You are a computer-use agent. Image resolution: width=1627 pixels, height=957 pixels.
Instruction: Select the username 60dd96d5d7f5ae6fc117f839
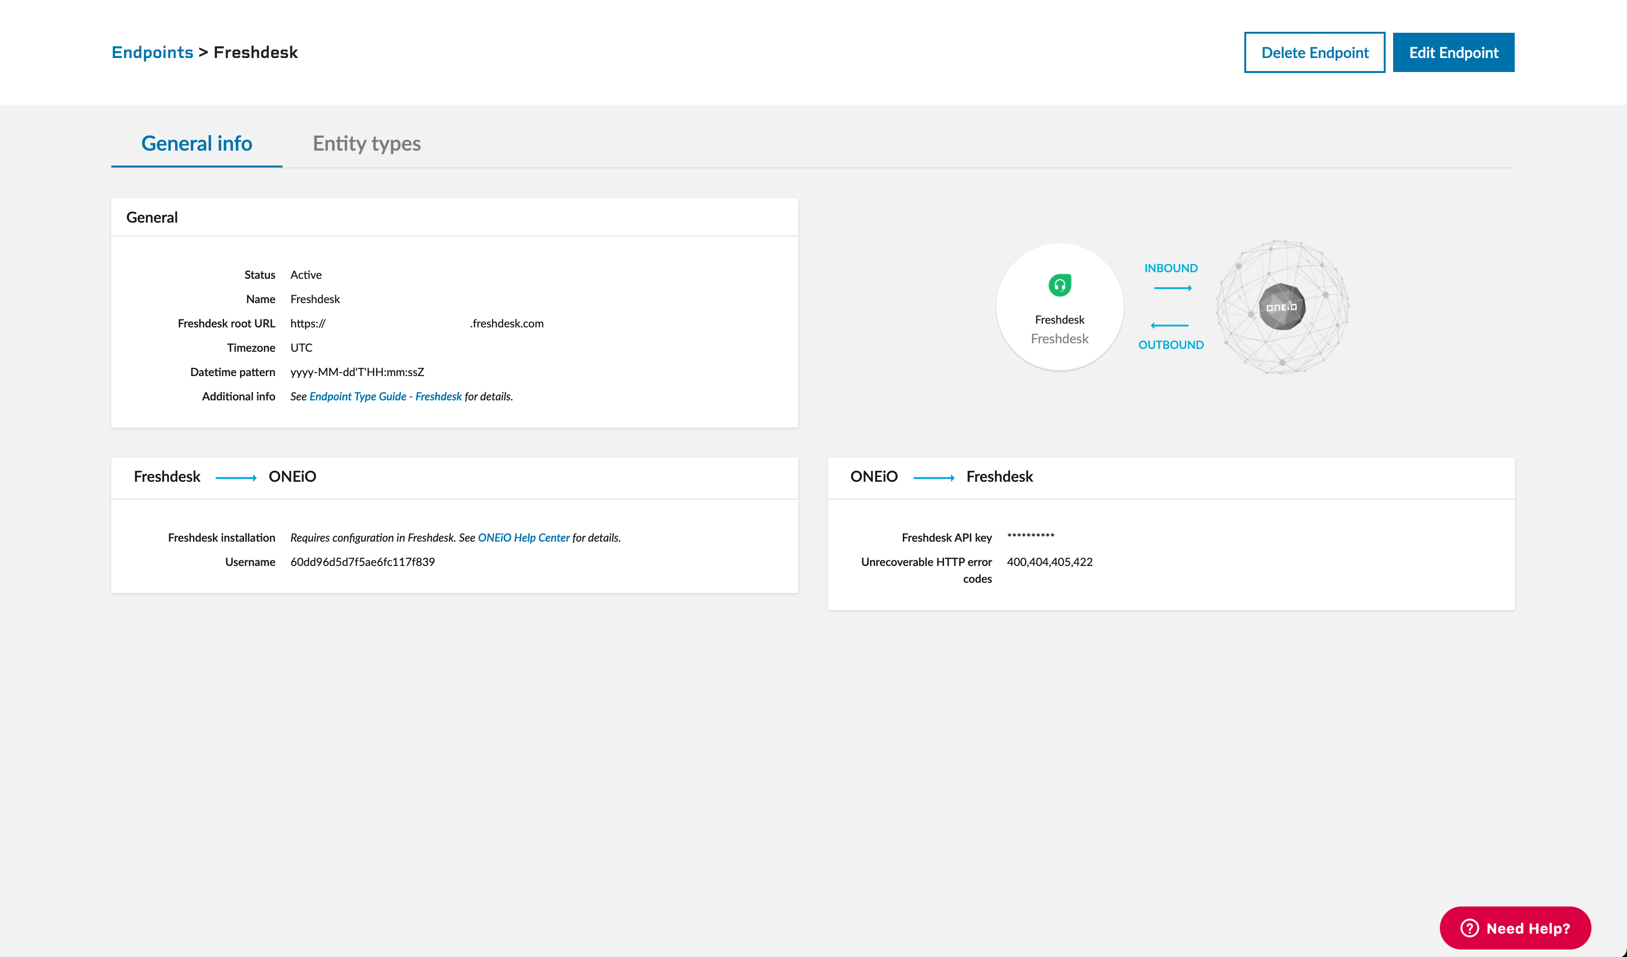tap(363, 562)
